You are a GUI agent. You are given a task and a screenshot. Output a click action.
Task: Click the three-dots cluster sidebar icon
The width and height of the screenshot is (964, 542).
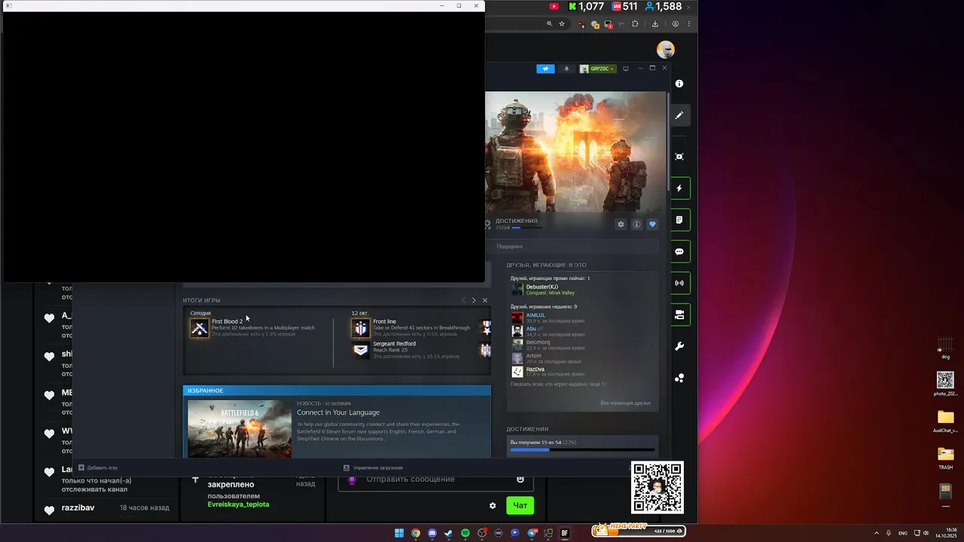pyautogui.click(x=679, y=378)
